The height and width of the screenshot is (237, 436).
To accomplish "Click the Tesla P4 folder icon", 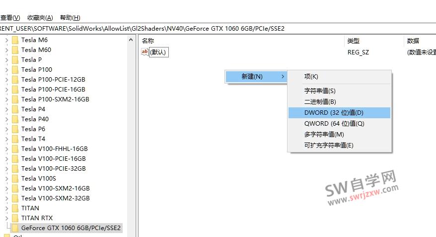I will point(15,109).
